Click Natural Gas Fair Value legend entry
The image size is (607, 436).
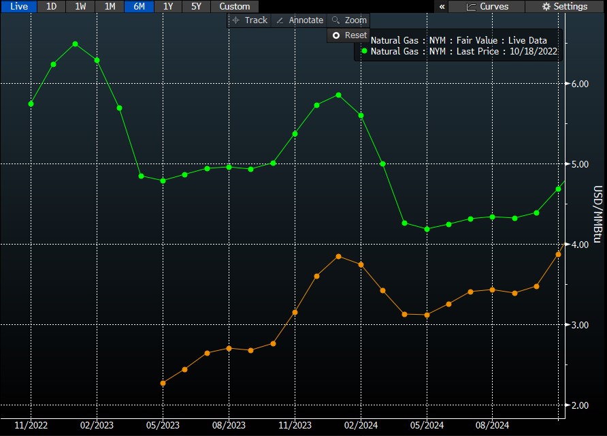point(458,41)
